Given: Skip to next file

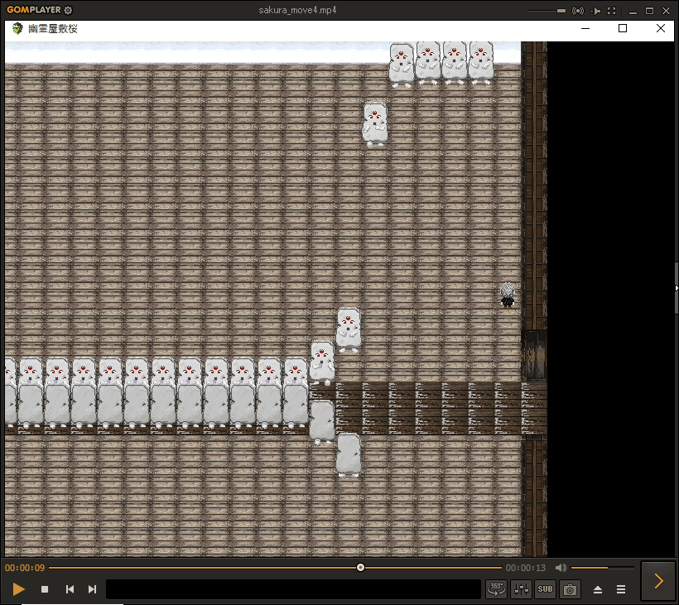Looking at the screenshot, I should pyautogui.click(x=92, y=589).
